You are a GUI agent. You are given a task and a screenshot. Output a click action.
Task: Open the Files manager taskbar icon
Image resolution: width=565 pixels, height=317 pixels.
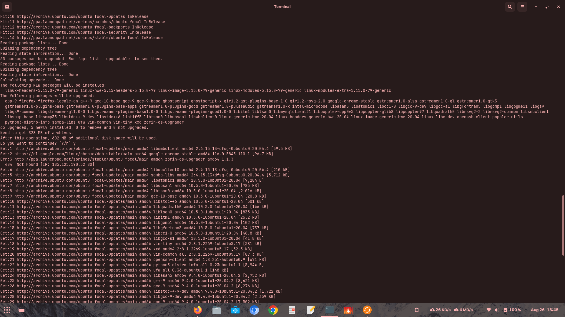pyautogui.click(x=217, y=310)
